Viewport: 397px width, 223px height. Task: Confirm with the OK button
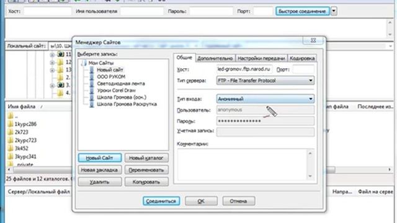point(201,201)
